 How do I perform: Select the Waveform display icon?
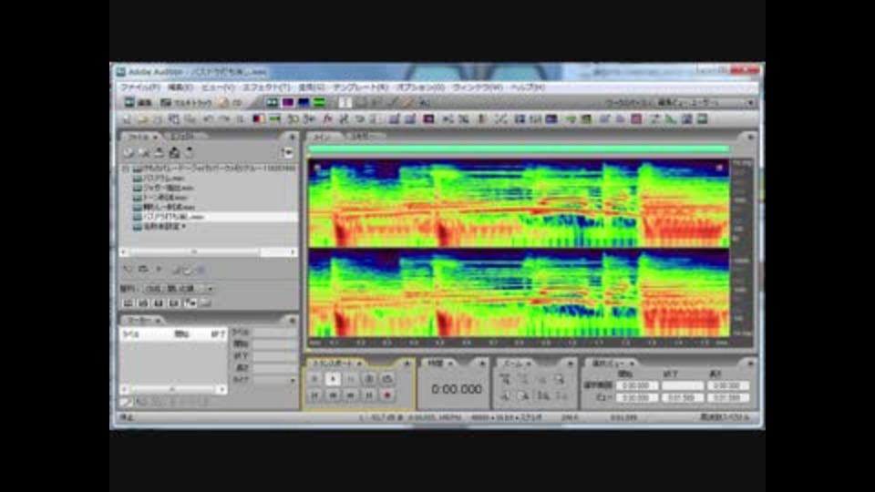coord(272,103)
